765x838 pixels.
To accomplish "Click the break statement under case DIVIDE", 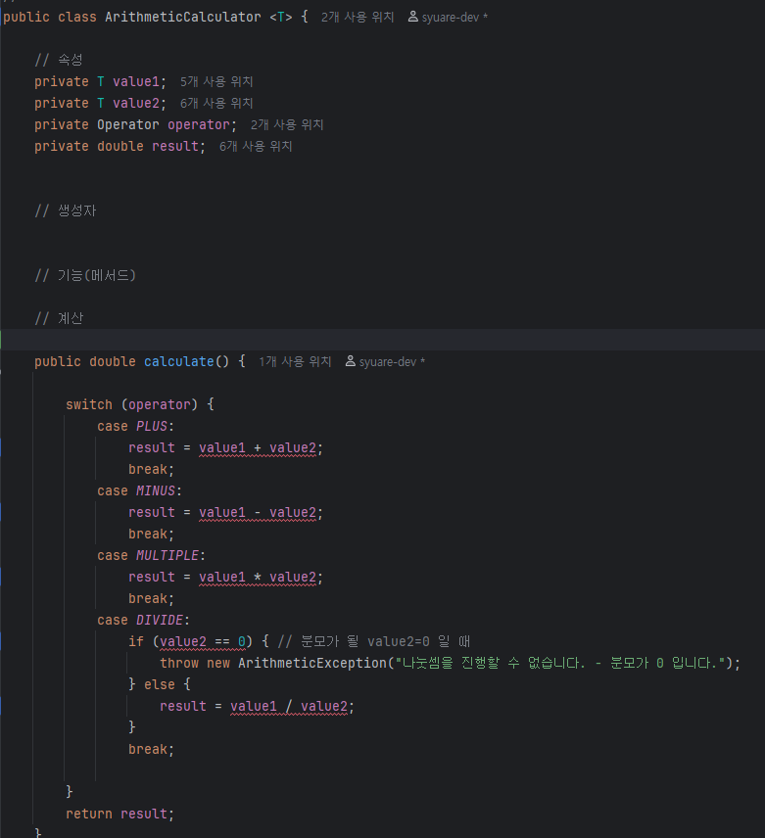I will tap(151, 749).
